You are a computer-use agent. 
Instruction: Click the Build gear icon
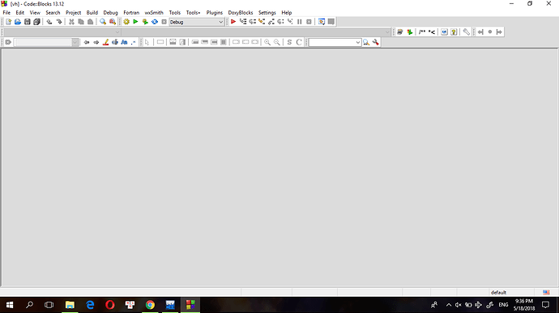point(126,22)
